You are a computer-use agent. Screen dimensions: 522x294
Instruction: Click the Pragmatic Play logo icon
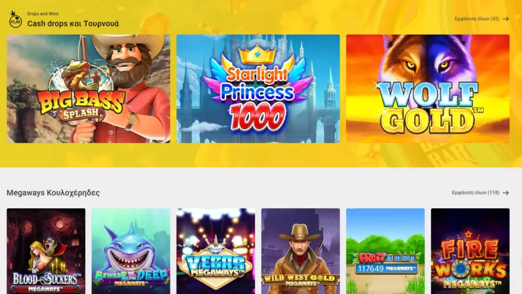15,19
